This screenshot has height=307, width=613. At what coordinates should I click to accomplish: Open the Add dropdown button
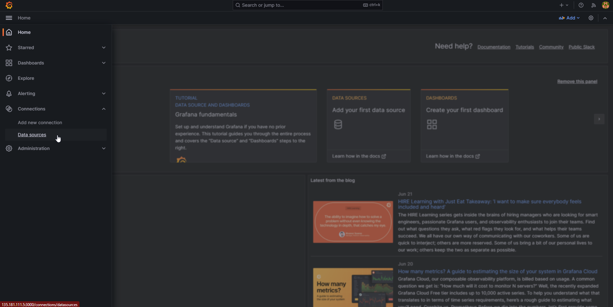569,18
